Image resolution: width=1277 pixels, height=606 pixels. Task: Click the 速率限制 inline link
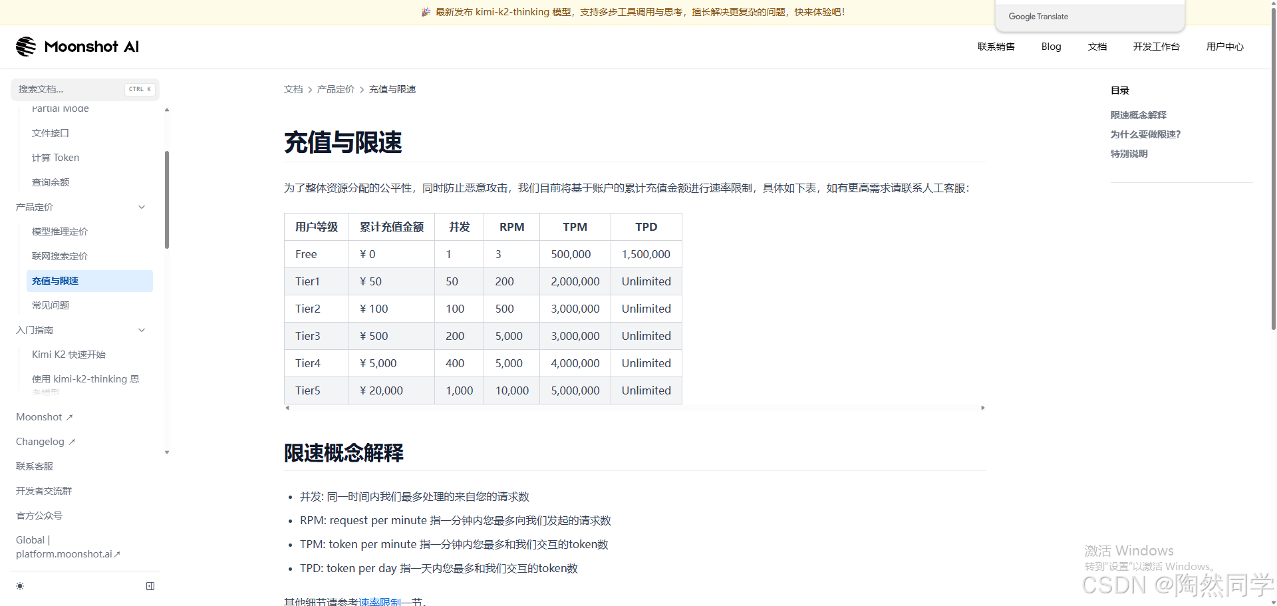pos(380,601)
